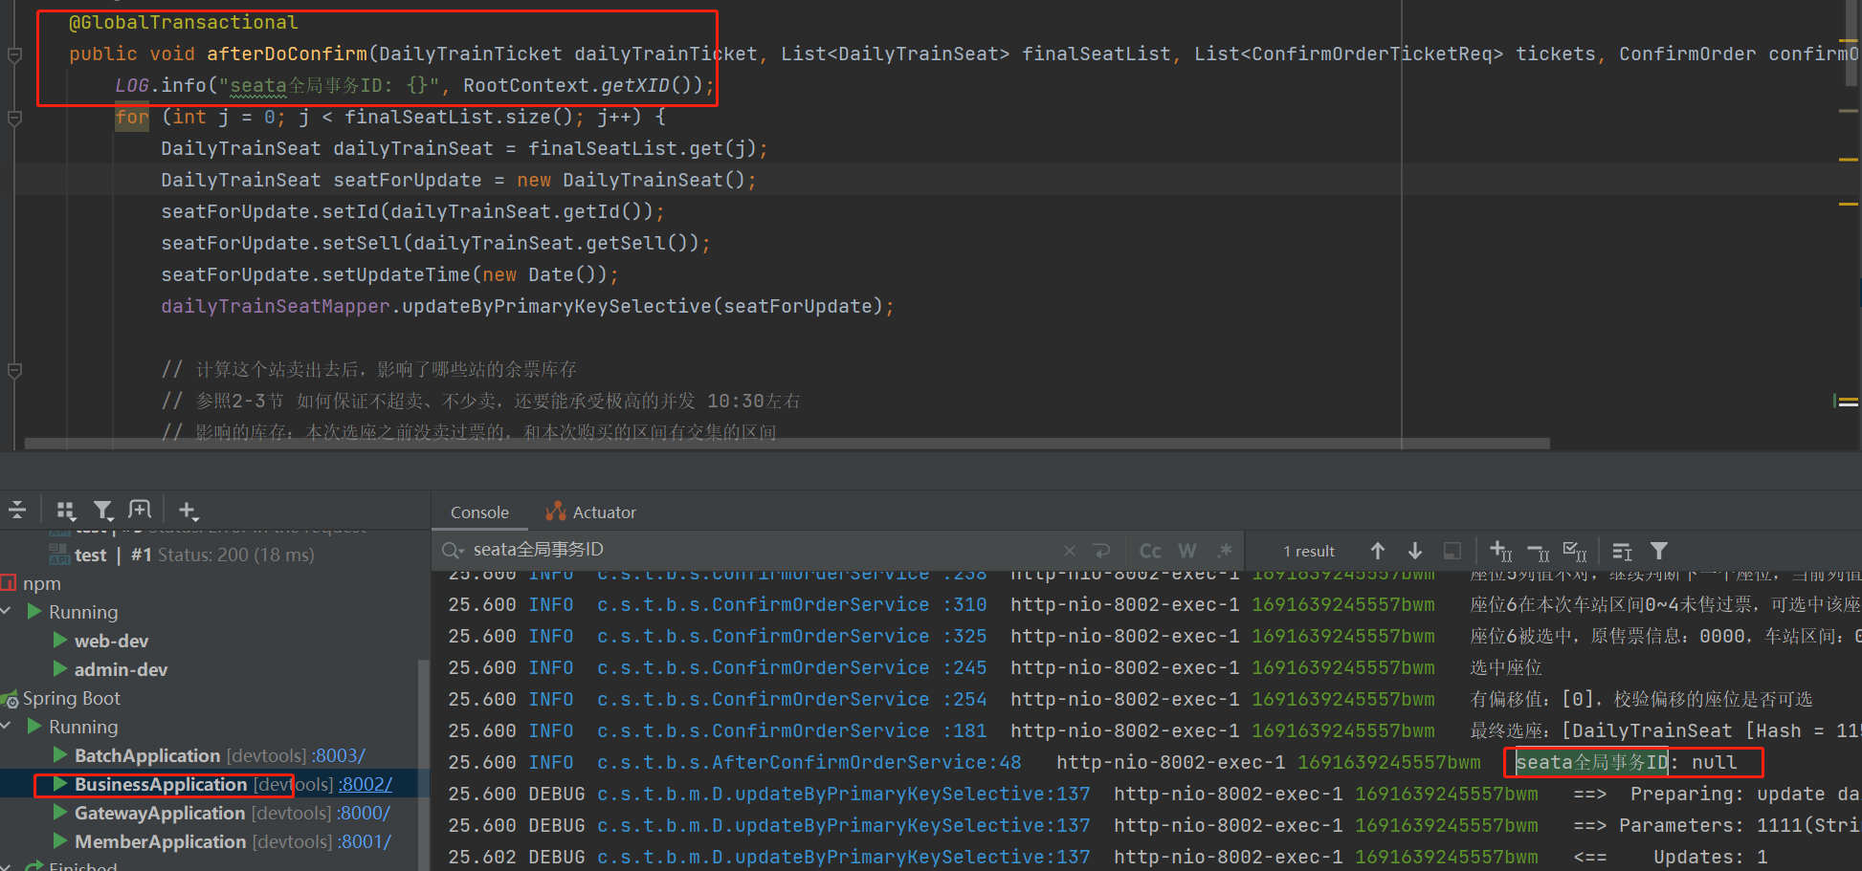Click the ConfirmOrderService :310 log source
The height and width of the screenshot is (871, 1862).
click(x=792, y=604)
